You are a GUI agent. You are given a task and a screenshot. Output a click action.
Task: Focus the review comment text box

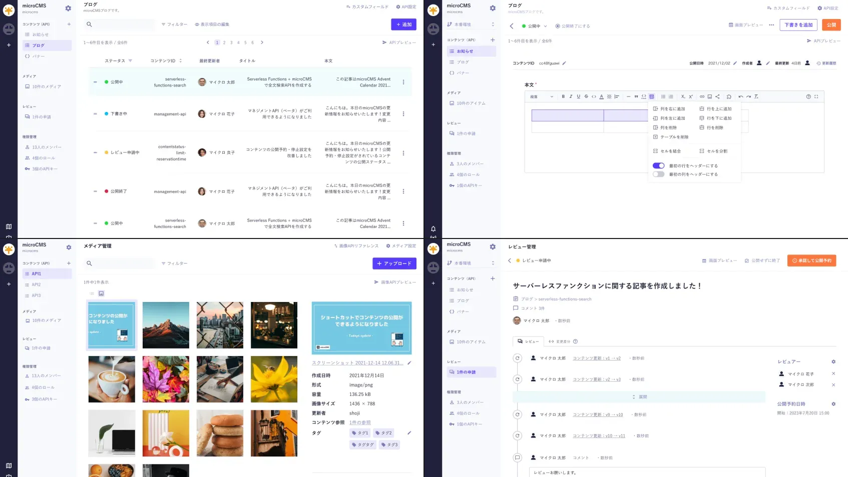click(x=647, y=472)
